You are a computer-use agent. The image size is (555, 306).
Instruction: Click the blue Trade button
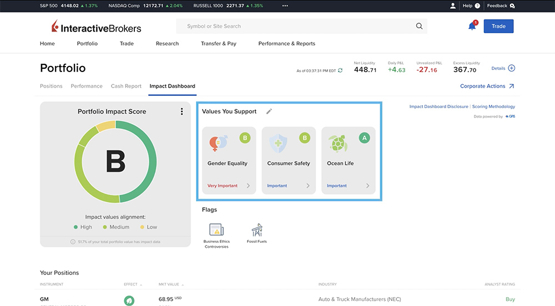(x=498, y=26)
